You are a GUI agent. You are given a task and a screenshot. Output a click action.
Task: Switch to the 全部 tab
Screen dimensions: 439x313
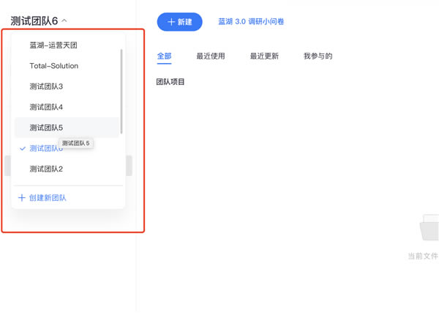tap(164, 56)
